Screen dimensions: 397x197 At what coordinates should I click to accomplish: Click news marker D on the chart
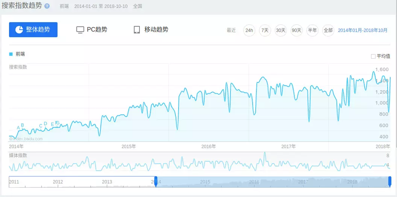(45, 124)
